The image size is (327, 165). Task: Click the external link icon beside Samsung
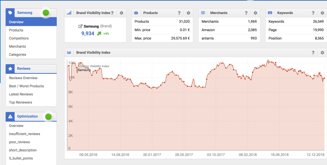coord(80,26)
